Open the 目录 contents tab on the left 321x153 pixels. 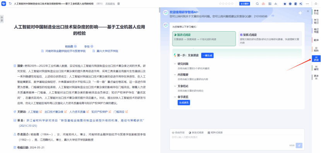click(x=2, y=19)
